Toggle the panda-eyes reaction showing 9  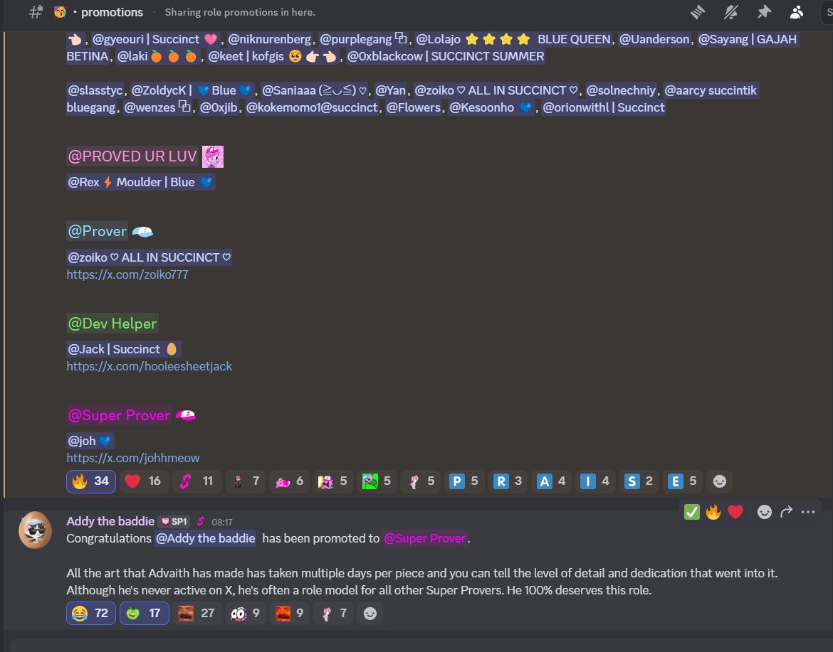click(246, 614)
